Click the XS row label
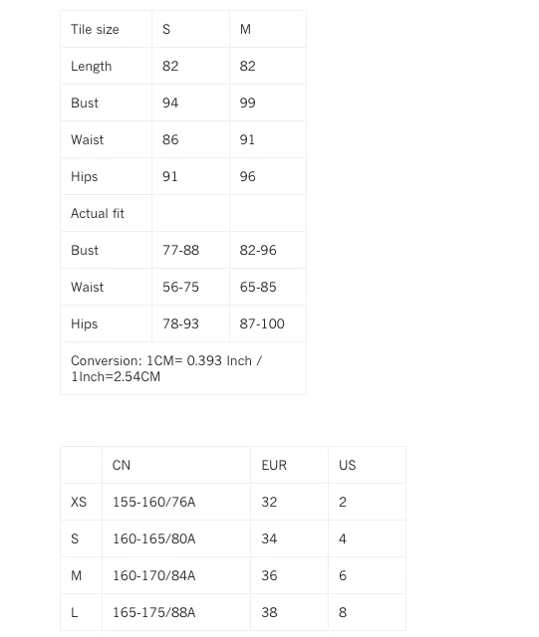 pyautogui.click(x=79, y=502)
